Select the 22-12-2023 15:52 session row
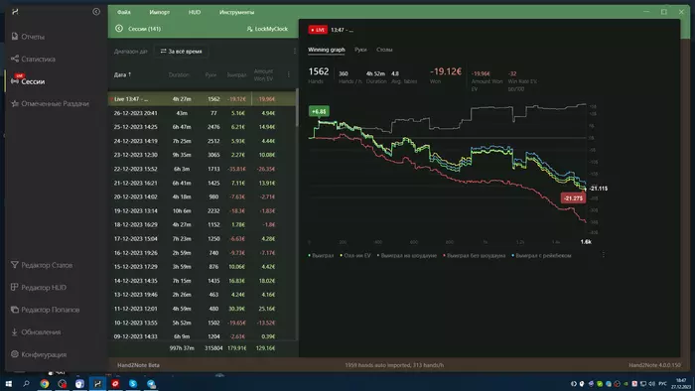This screenshot has width=695, height=391. 202,169
